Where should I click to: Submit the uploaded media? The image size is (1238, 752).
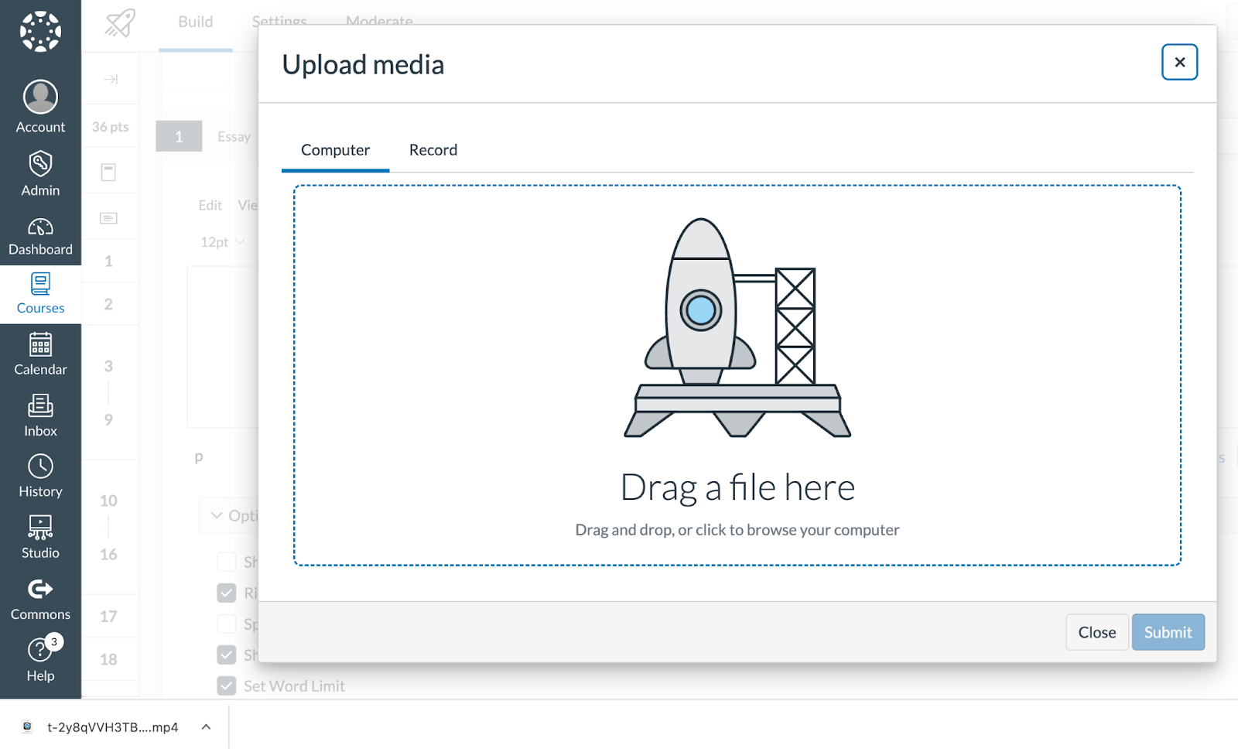coord(1168,632)
